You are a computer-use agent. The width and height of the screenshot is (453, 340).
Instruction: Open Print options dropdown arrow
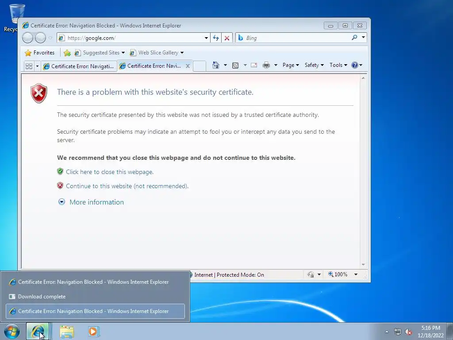276,65
